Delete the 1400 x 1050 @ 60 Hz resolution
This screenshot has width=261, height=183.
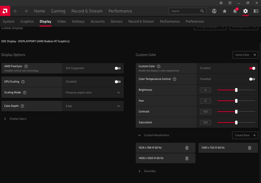click(x=187, y=158)
